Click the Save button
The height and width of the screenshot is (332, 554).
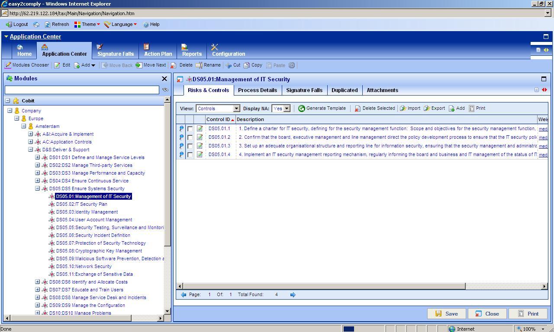pos(446,314)
